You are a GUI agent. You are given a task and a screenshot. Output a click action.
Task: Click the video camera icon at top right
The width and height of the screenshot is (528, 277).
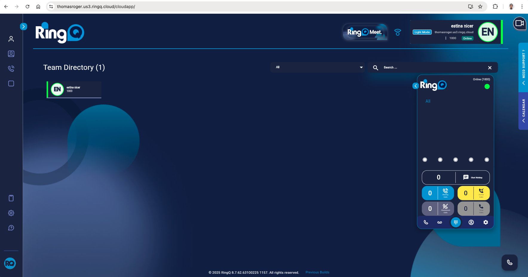point(520,23)
